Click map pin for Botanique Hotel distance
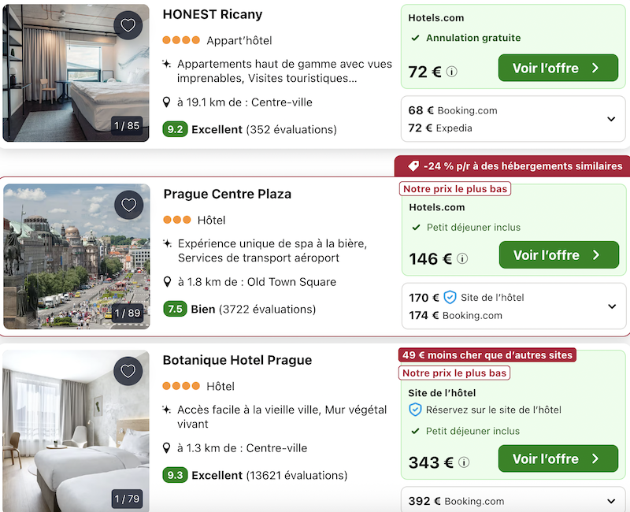Screen dimensions: 630x512 click(x=167, y=448)
